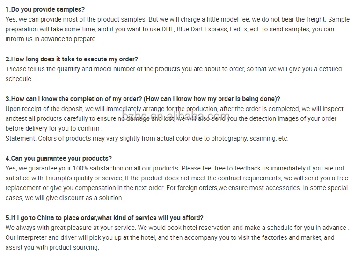Click the final line "assist you with product sourcing."
This screenshot has width=351, height=259.
tap(52, 247)
